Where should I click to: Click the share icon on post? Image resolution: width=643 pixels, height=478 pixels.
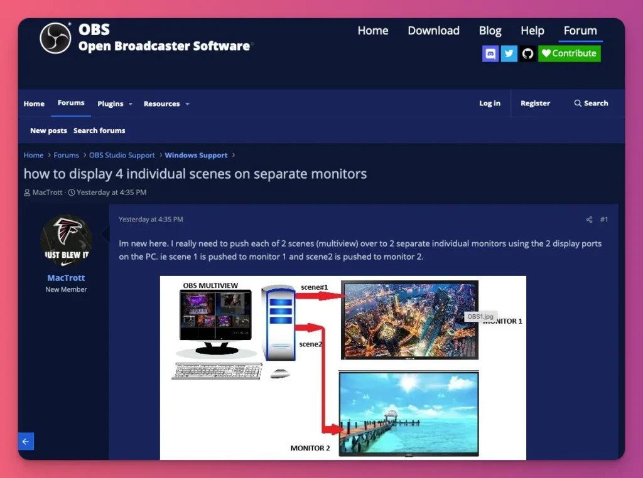(589, 220)
